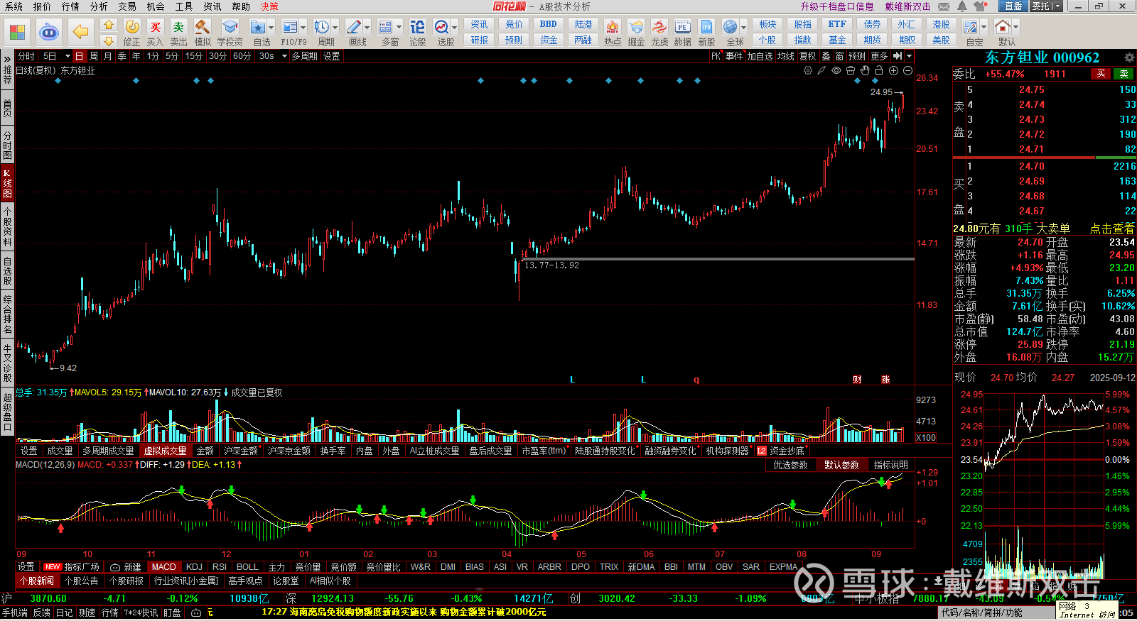The image size is (1137, 621).
Task: Click the downward page arrow icon in the toolbar
Action: tap(108, 40)
